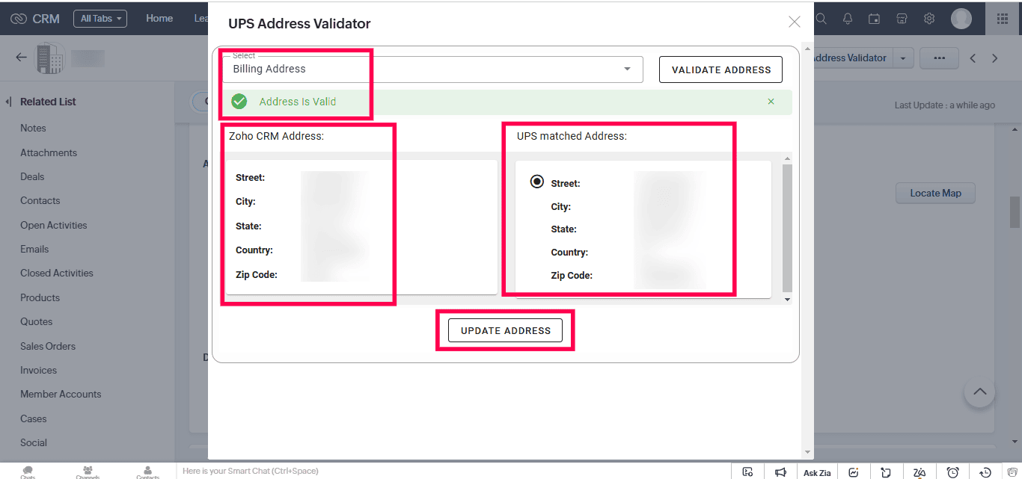The height and width of the screenshot is (479, 1022).
Task: Go back with the left arrow
Action: pos(21,58)
